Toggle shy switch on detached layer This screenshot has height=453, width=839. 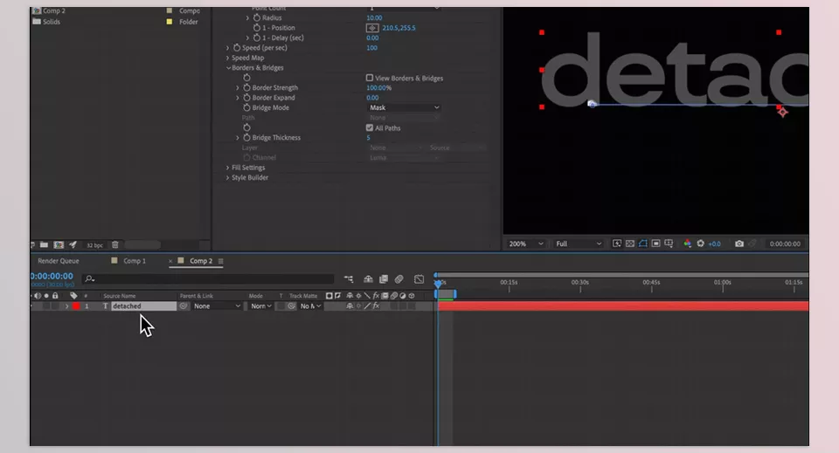click(x=350, y=306)
